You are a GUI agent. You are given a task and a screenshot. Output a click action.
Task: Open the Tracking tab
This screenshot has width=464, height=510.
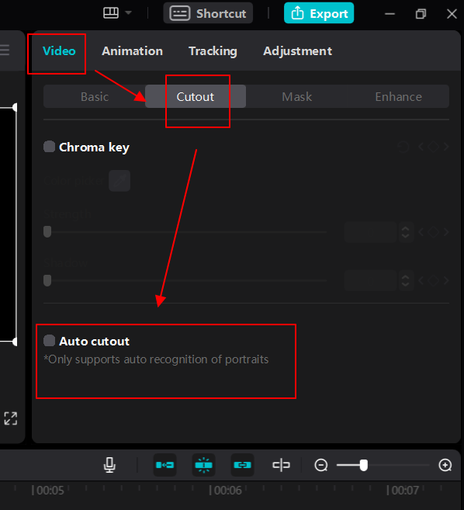pos(213,51)
